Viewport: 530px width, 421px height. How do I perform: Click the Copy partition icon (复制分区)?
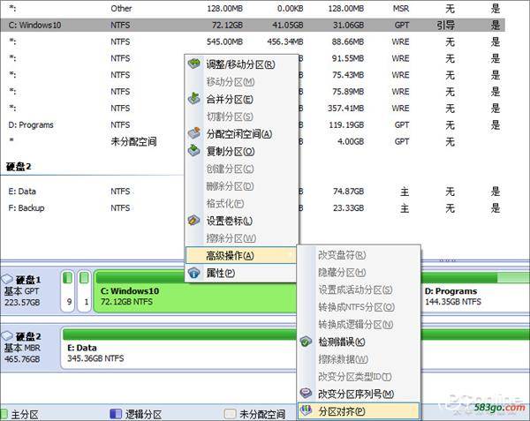point(194,150)
